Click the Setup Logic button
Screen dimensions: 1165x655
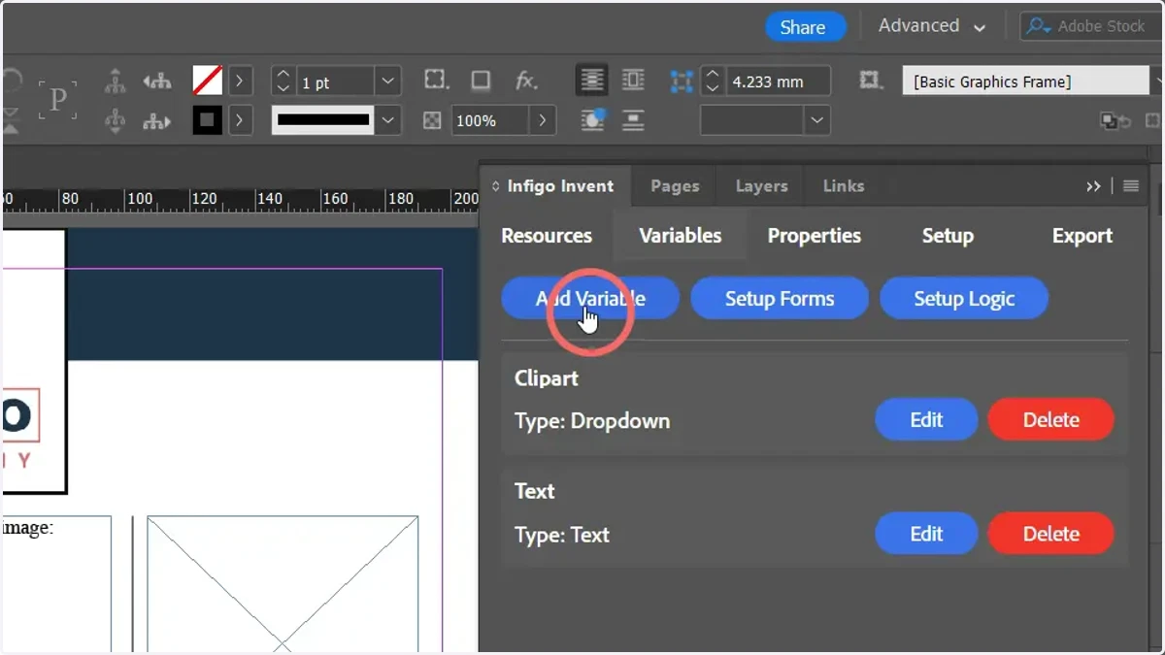tap(964, 298)
